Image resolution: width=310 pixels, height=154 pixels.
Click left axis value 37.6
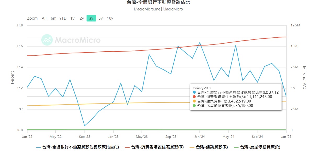19,46
